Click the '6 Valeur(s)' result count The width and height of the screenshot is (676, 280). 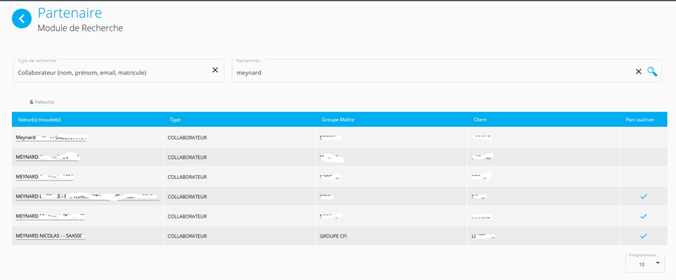point(42,102)
